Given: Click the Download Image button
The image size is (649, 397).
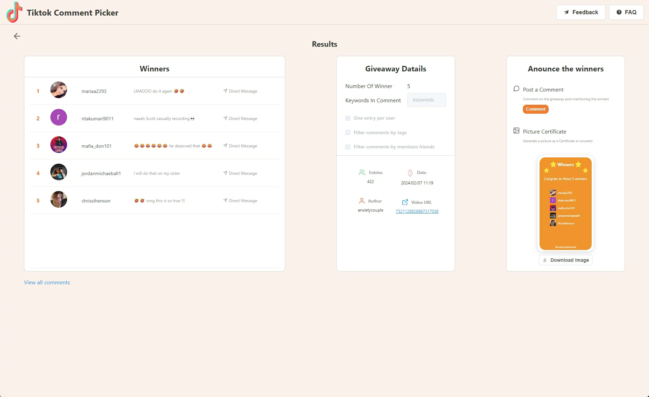Looking at the screenshot, I should (565, 260).
